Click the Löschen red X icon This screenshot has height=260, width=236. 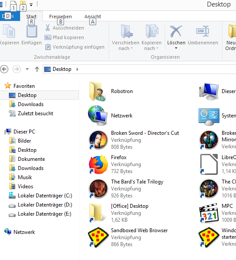(176, 31)
